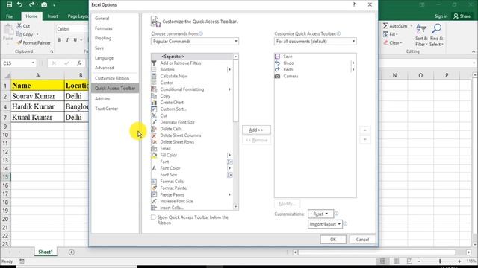Select the Delete Sheet Rows icon
478x268 pixels.
(x=154, y=142)
